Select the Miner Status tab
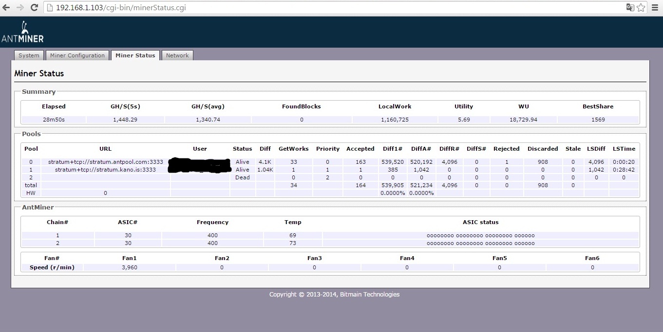663x332 pixels. click(135, 55)
